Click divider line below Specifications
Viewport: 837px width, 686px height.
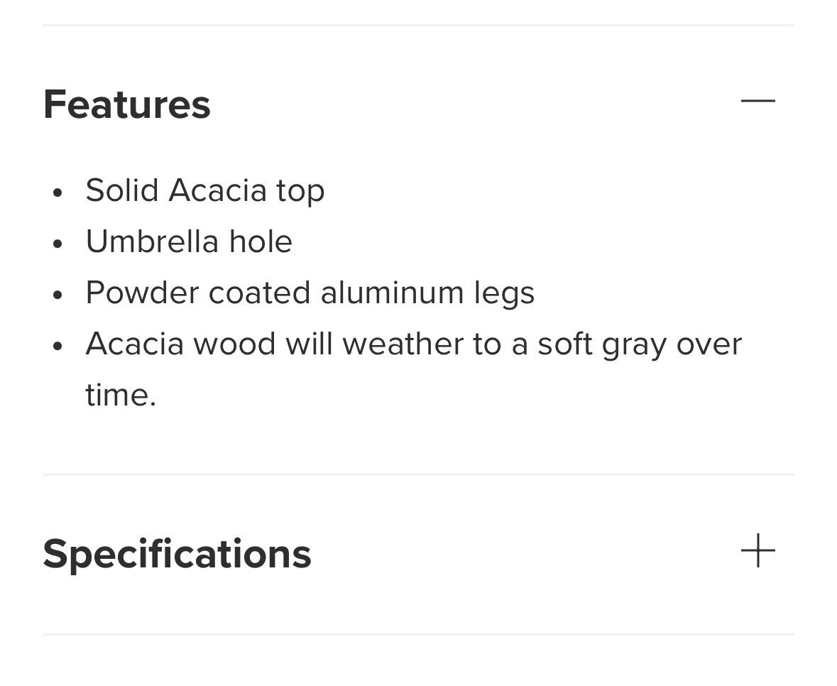(418, 634)
